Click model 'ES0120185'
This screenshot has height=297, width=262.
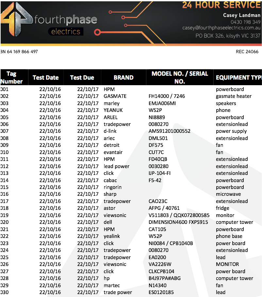tap(161, 292)
